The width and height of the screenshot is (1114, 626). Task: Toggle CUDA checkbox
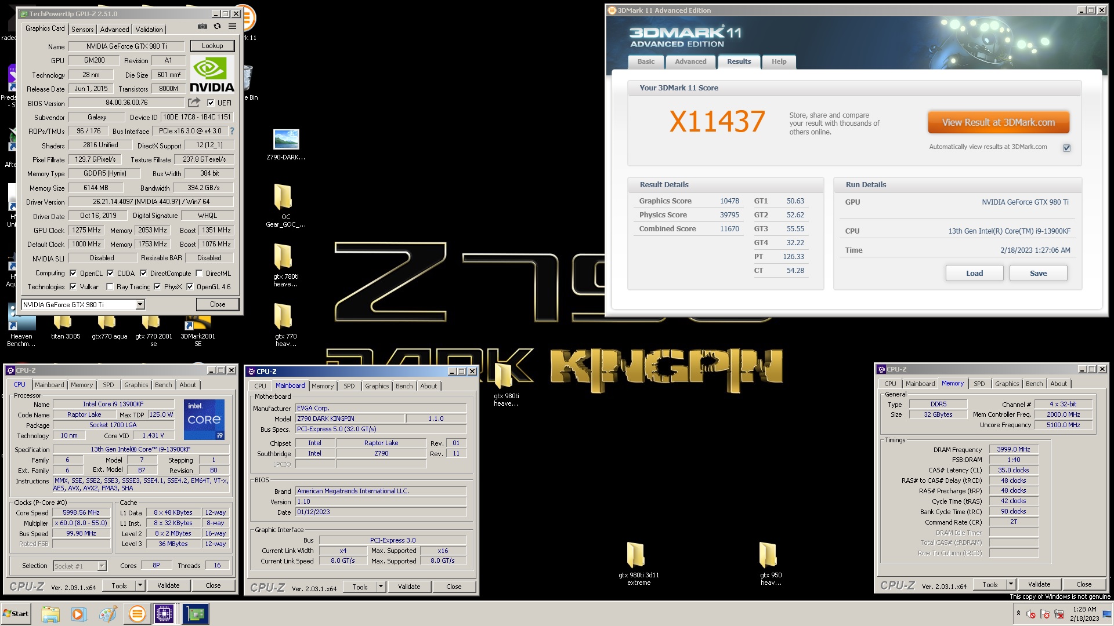click(110, 273)
